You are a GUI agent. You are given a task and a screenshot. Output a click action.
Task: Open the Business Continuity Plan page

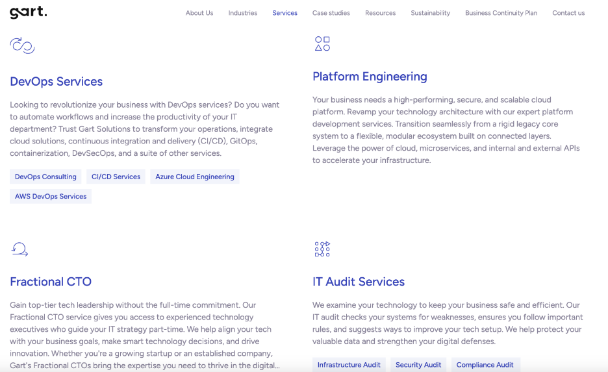[x=501, y=13]
